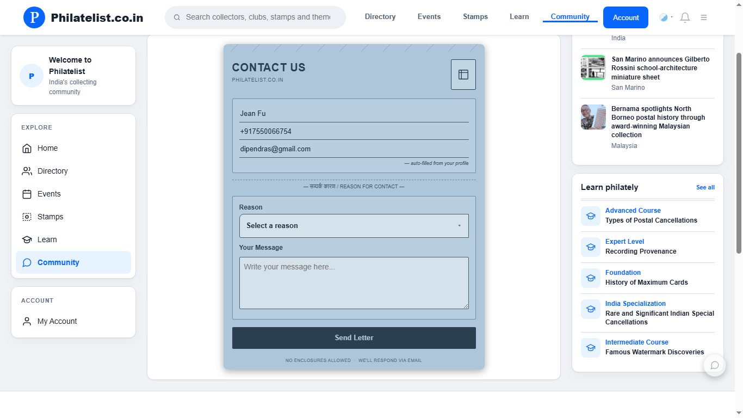Open See all in Learn philately
Image resolution: width=743 pixels, height=418 pixels.
tap(705, 187)
